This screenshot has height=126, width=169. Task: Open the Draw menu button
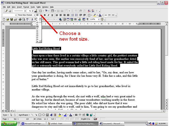click(6, 115)
